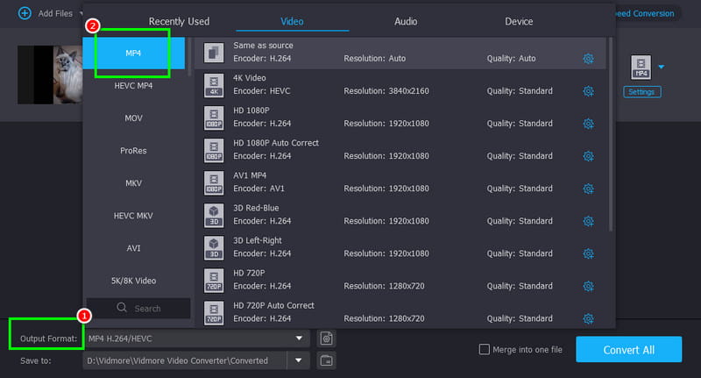
Task: Click the Add Files plus icon
Action: pos(24,13)
